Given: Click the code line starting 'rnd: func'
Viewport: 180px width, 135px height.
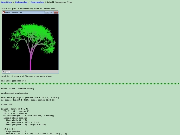Looking at the screenshot, I should pos(30,98).
